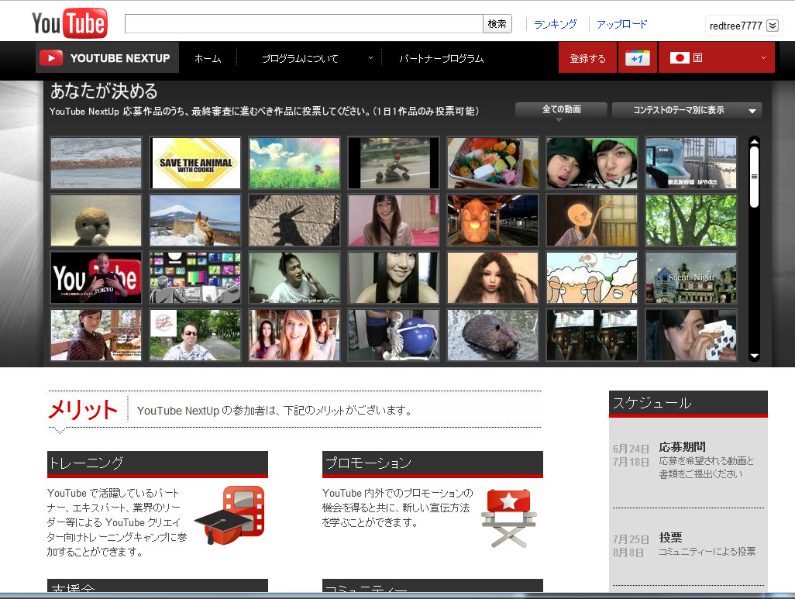Open the rabbit hand shadow video thumbnail
This screenshot has height=599, width=795.
(x=294, y=220)
